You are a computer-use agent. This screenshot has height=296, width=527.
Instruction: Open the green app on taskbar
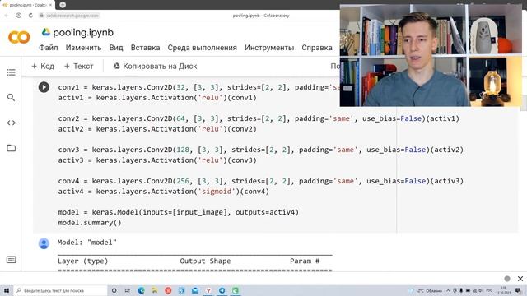pos(236,290)
